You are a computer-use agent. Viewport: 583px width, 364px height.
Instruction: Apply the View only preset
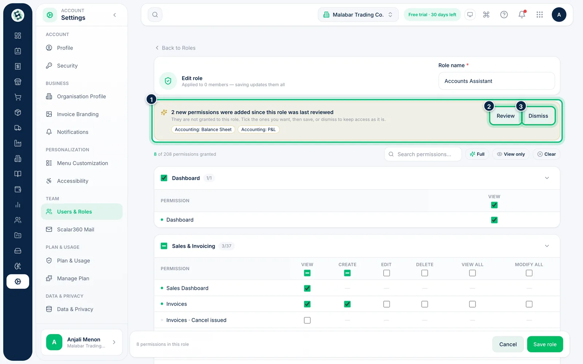[x=511, y=154]
